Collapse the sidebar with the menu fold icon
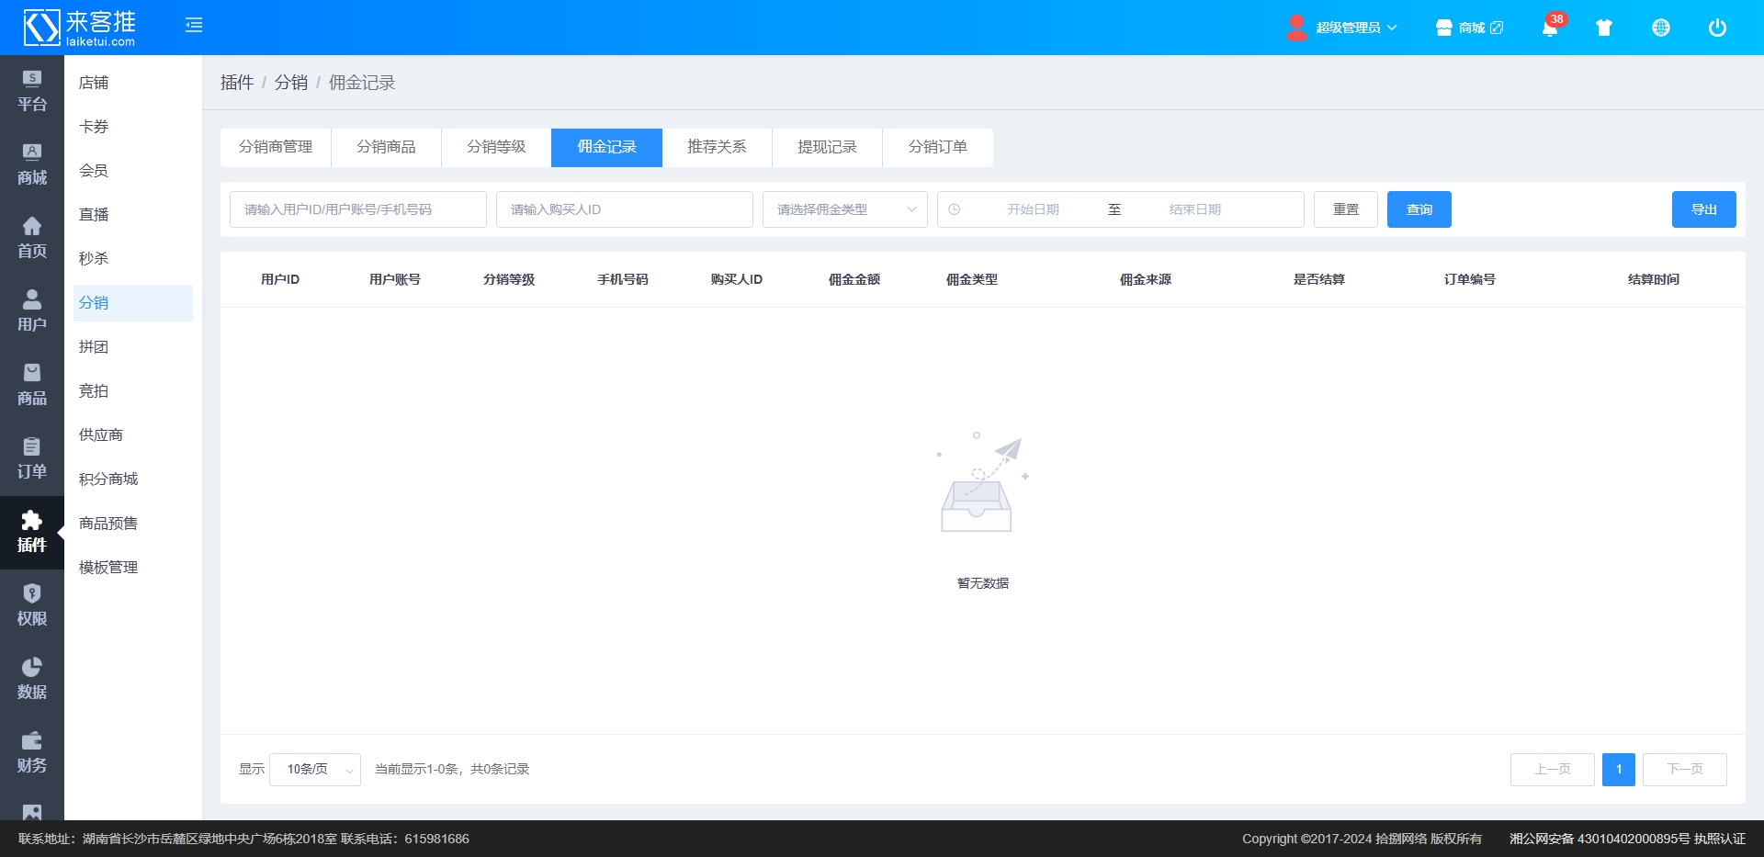This screenshot has width=1764, height=857. click(194, 26)
